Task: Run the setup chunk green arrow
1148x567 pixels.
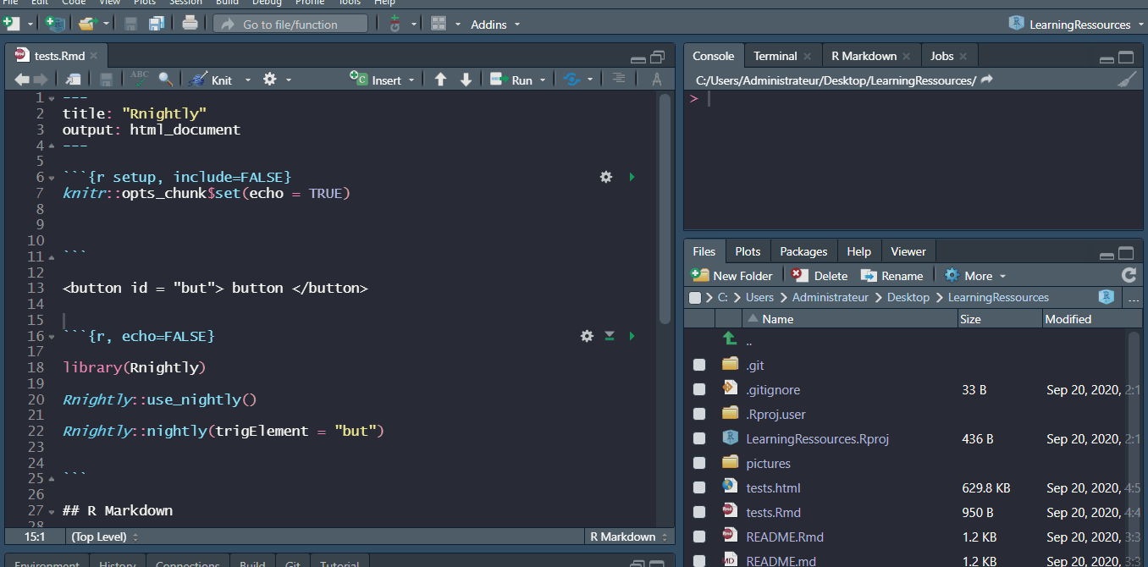Action: 632,177
